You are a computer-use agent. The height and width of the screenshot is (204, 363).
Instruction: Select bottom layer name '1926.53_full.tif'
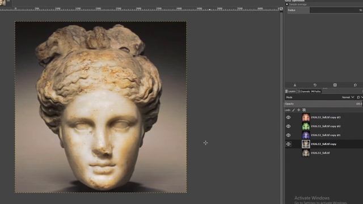point(320,153)
